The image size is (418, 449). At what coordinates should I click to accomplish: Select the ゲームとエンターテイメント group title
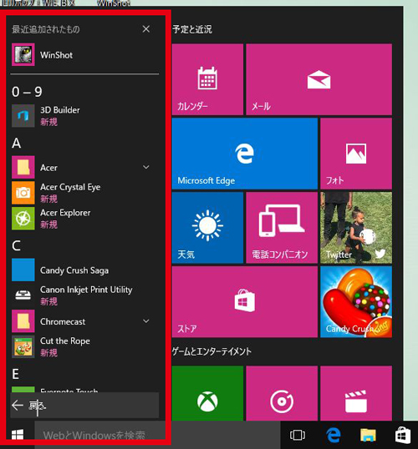click(212, 351)
